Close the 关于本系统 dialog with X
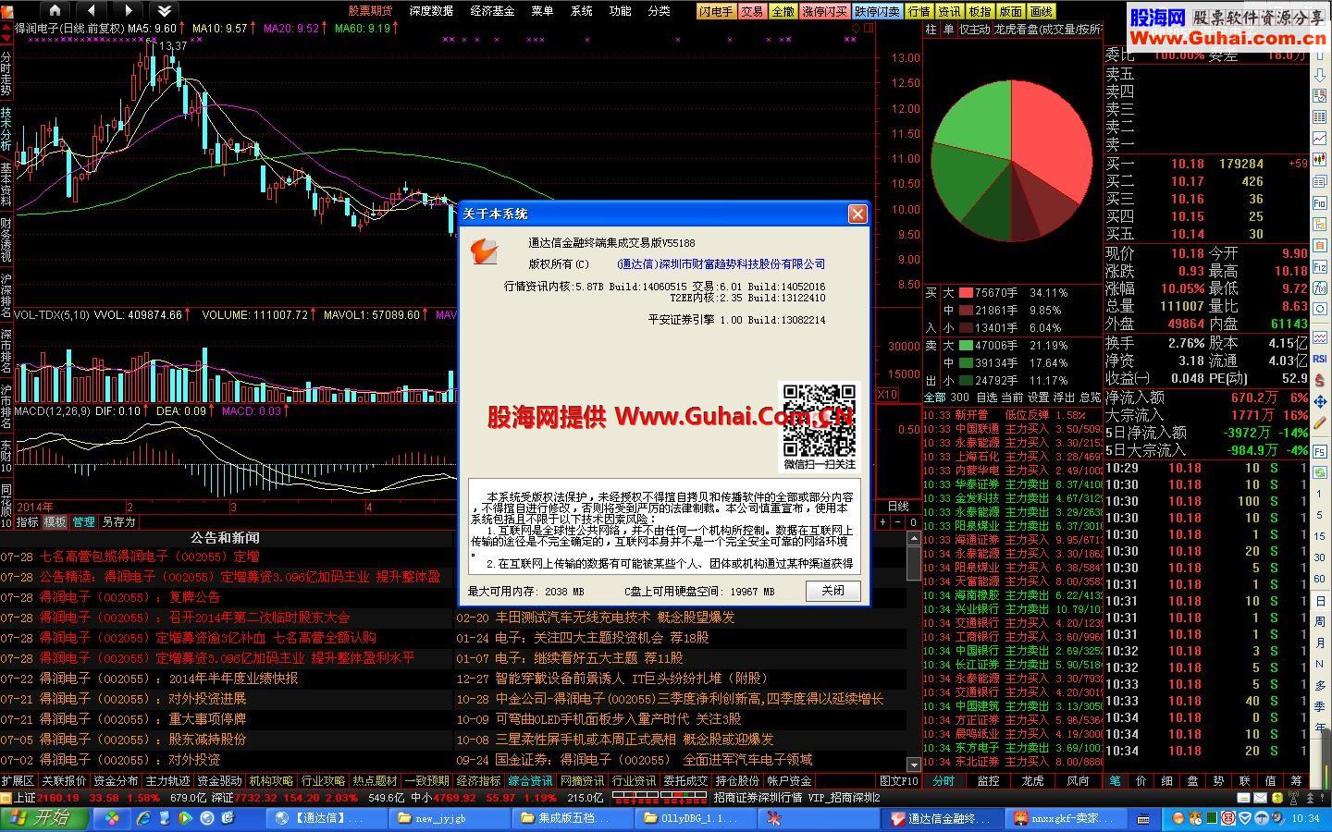This screenshot has width=1332, height=832. pos(857,214)
